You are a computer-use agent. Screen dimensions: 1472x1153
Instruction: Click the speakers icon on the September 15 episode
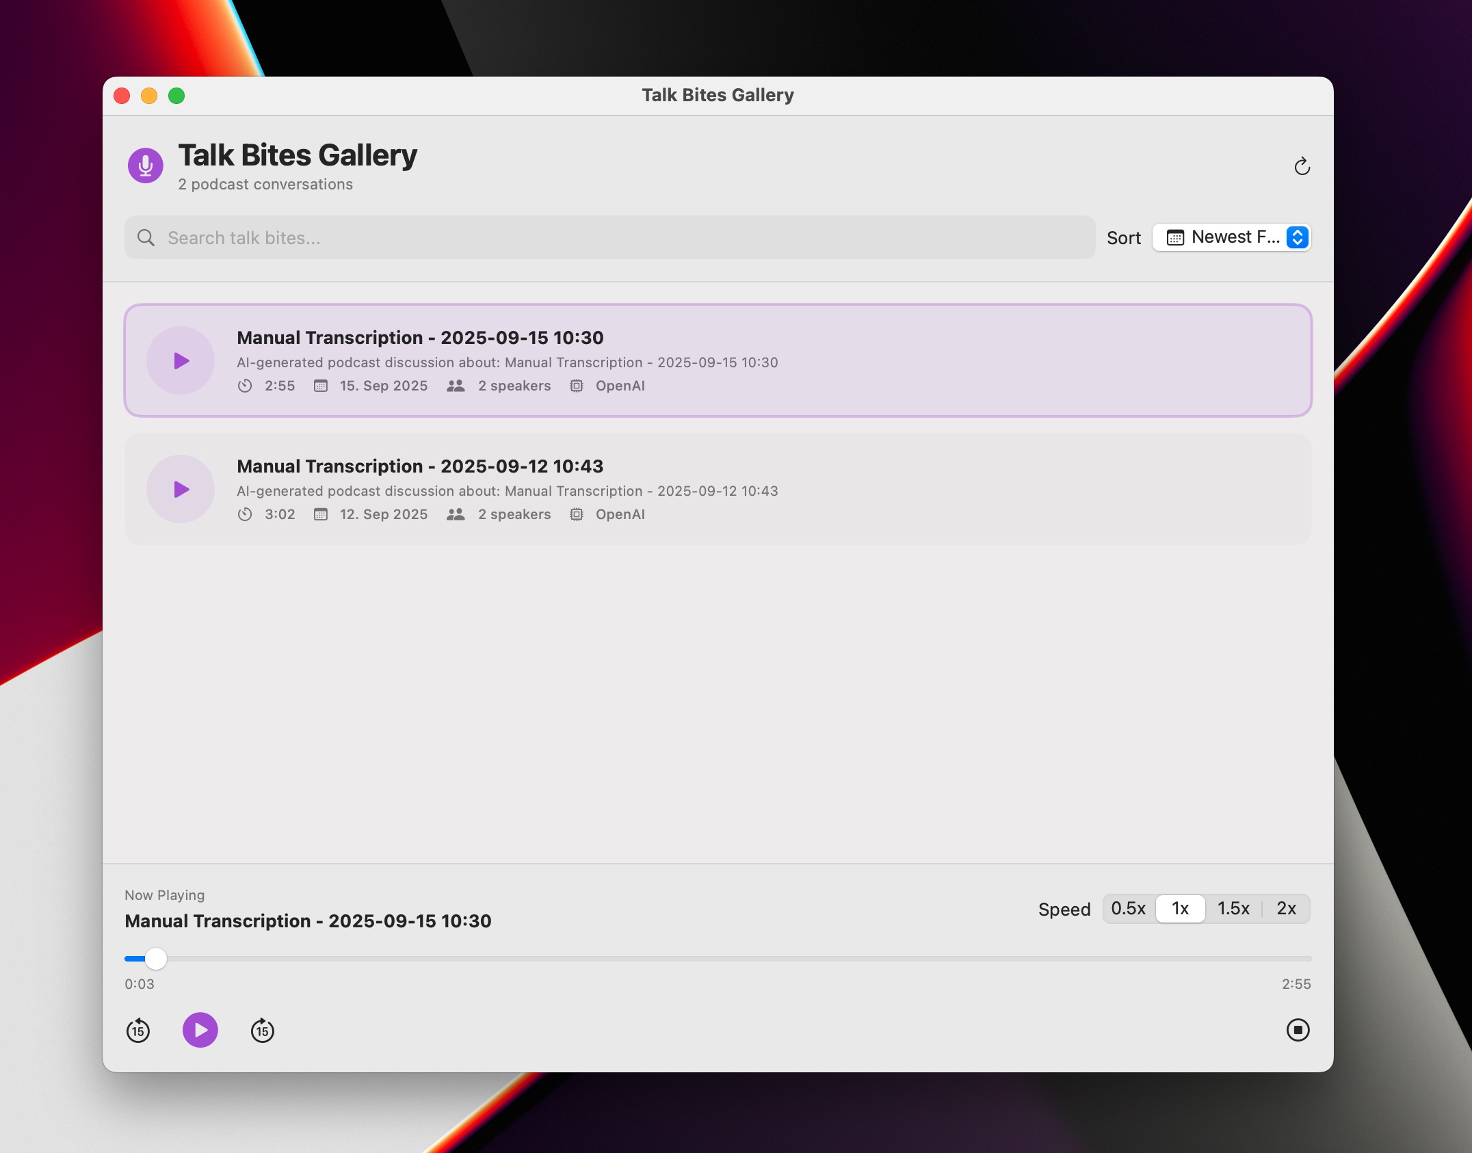(456, 386)
